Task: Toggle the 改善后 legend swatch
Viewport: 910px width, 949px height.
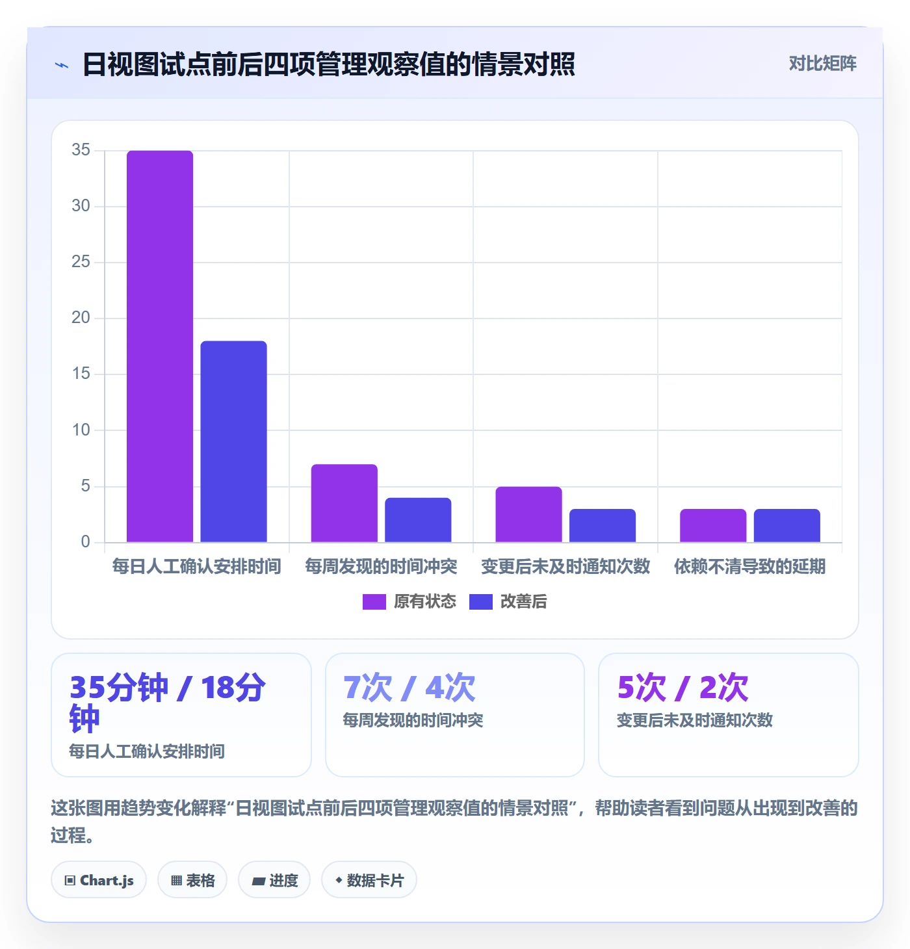Action: [480, 602]
